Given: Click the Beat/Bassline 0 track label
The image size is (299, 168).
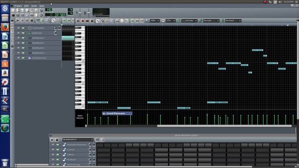Looking at the screenshot, I should pyautogui.click(x=38, y=38).
